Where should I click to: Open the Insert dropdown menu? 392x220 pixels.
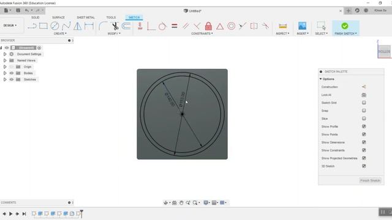(x=303, y=34)
